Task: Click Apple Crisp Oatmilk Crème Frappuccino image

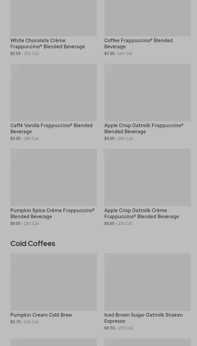Action: pyautogui.click(x=147, y=177)
